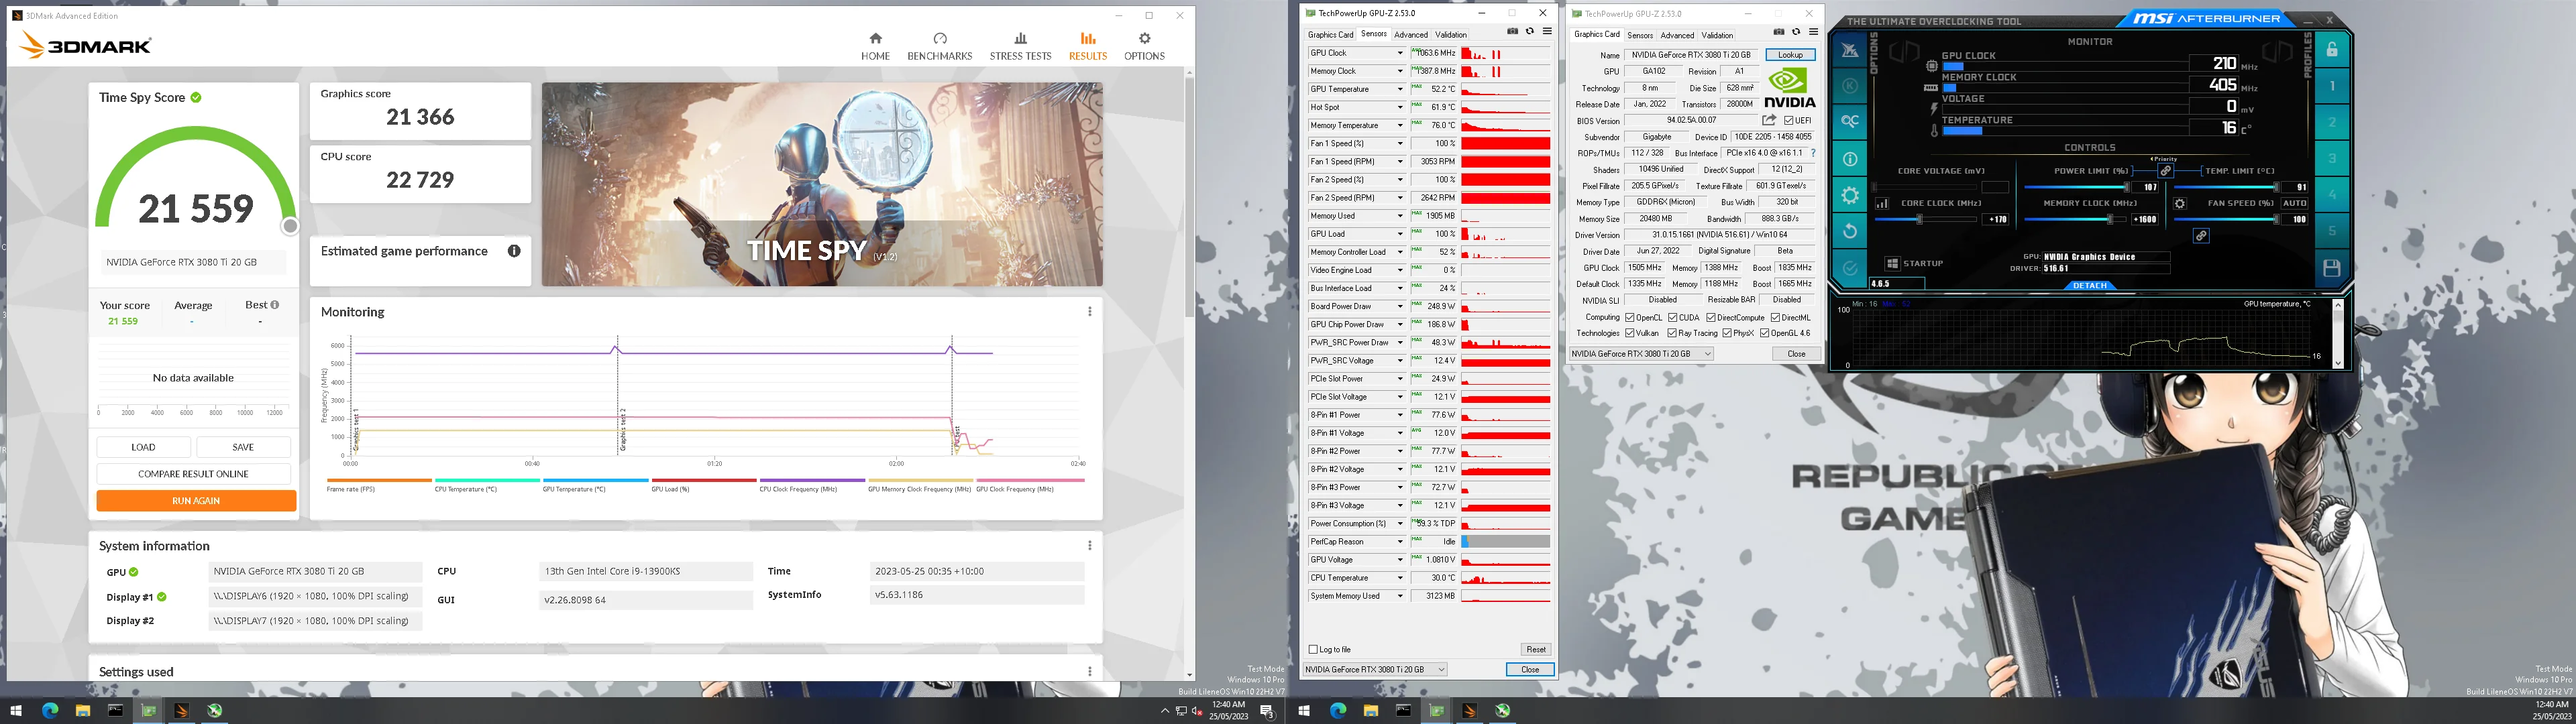
Task: Open the Afterburner settings gear icon
Action: (1850, 195)
